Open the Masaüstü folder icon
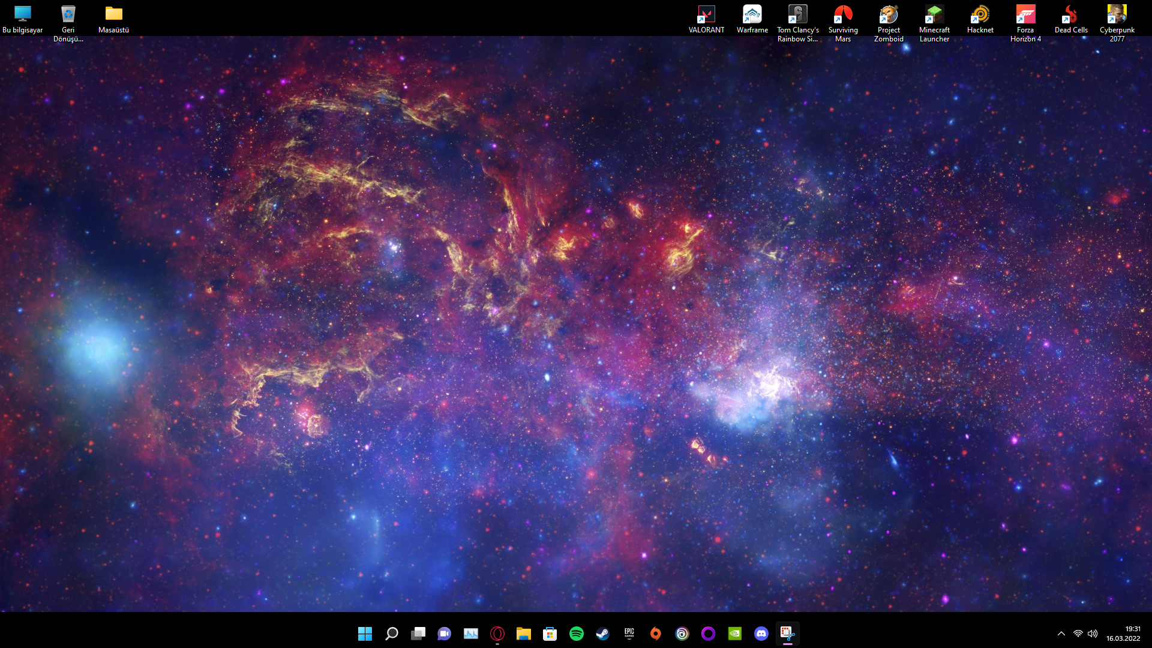Image resolution: width=1152 pixels, height=648 pixels. coord(114,20)
